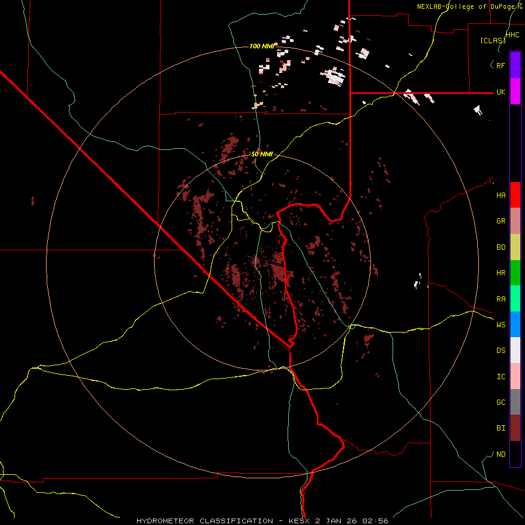This screenshot has height=525, width=525.
Task: Click the RA legend label
Action: 501,299
